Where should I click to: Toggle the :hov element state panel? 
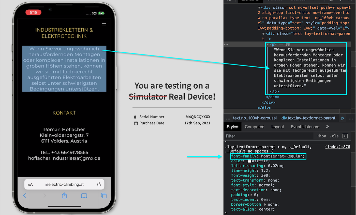coord(321,136)
